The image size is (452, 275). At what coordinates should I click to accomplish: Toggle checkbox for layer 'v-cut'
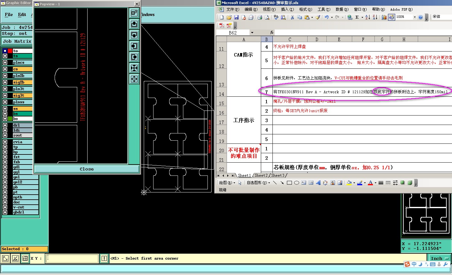(x=5, y=207)
